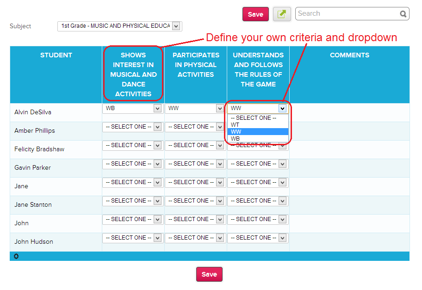
Task: Open John Hudson's musical interest dropdown
Action: tap(133, 238)
